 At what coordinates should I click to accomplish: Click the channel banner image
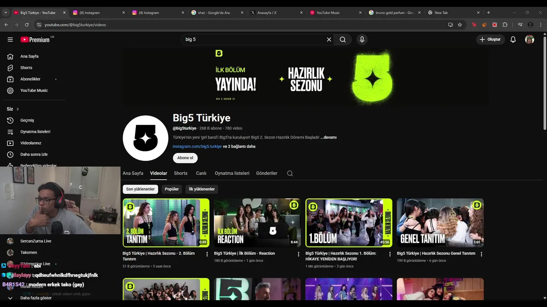click(305, 76)
